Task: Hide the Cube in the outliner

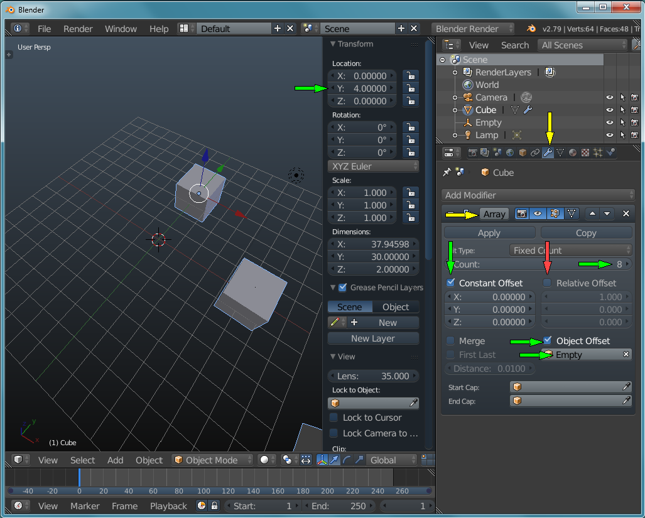Action: click(609, 110)
